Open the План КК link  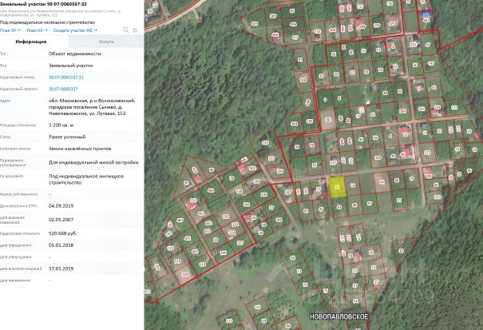click(x=37, y=30)
